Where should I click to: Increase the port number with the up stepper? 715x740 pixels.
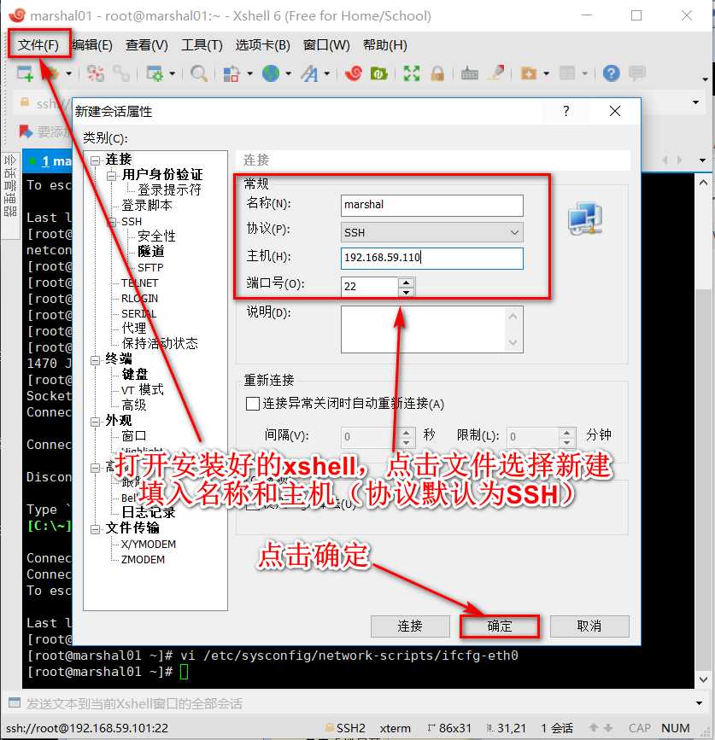tap(406, 283)
